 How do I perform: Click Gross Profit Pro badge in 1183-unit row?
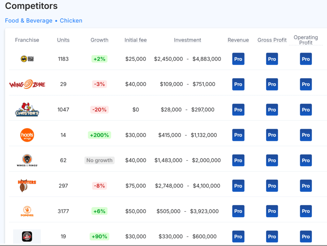tap(272, 59)
